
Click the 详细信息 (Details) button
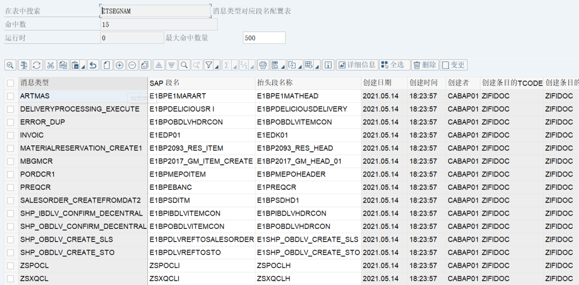(357, 65)
